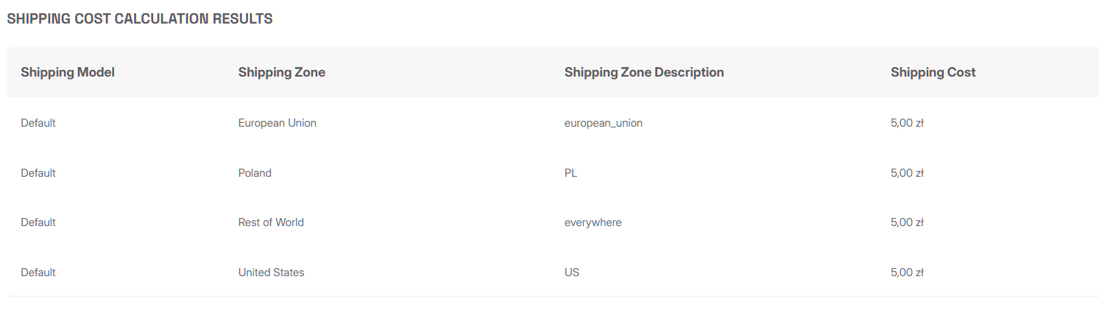Click the Rest of World row shipping cost

click(x=906, y=222)
